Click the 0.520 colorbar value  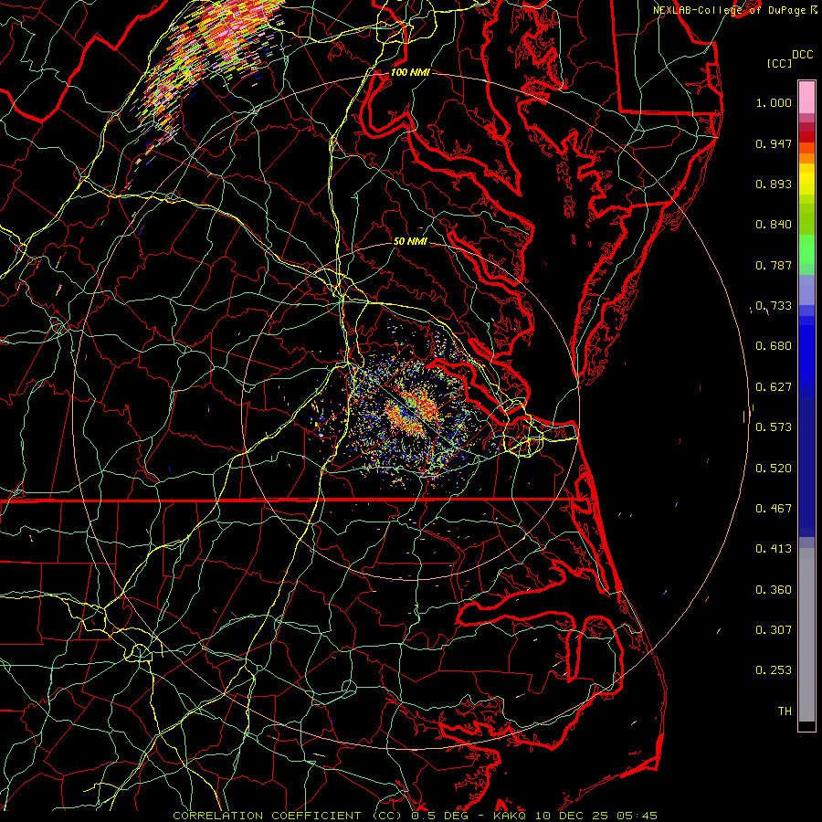[774, 469]
